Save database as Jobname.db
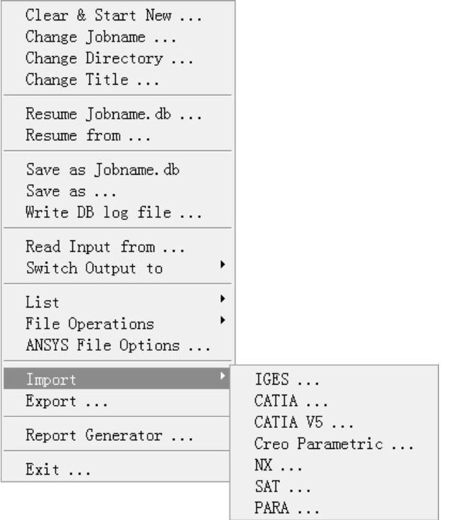The width and height of the screenshot is (456, 520). click(102, 169)
